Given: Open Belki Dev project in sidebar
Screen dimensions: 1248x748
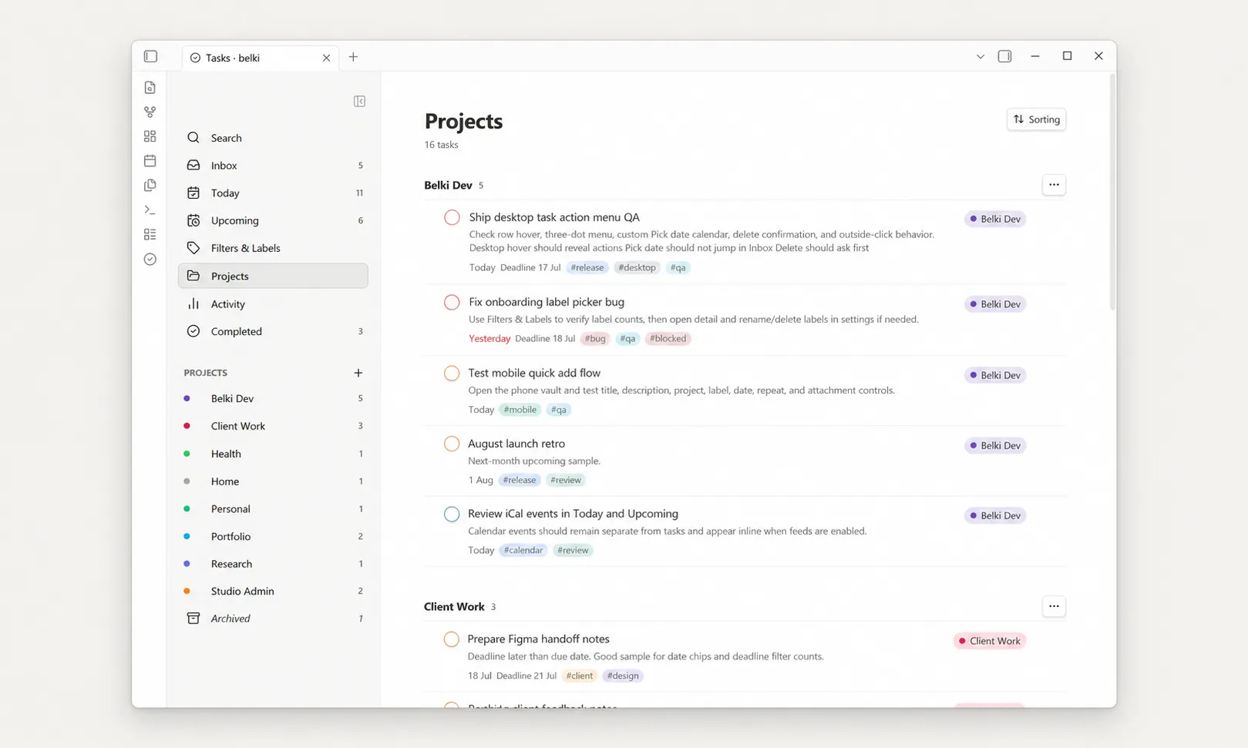Looking at the screenshot, I should pyautogui.click(x=273, y=398).
